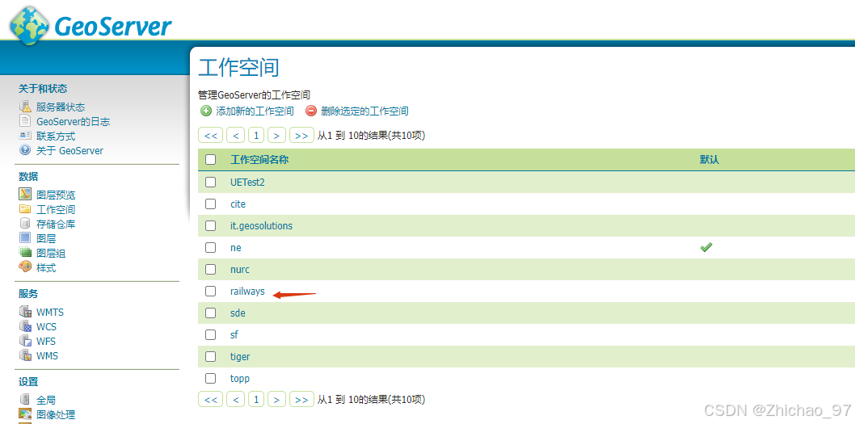Click 删除选定的工作空间 link

point(364,111)
